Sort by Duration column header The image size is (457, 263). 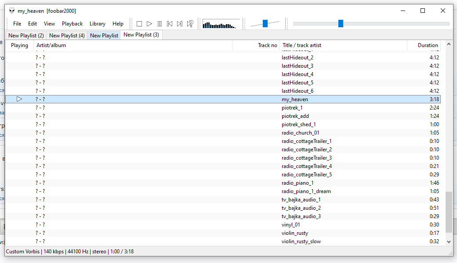(427, 45)
